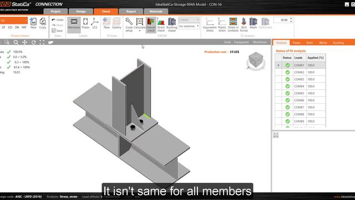Image resolution: width=355 pixels, height=200 pixels.
Task: Click the Copy project item icon
Action: pyautogui.click(x=43, y=23)
